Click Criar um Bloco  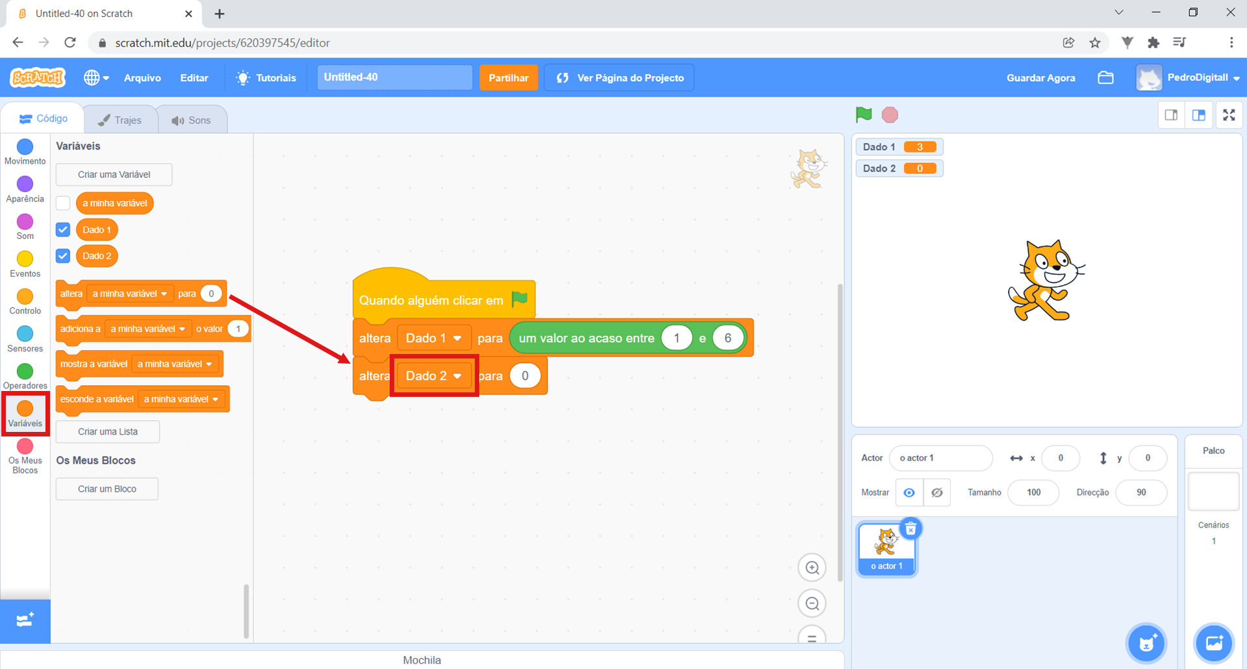107,488
